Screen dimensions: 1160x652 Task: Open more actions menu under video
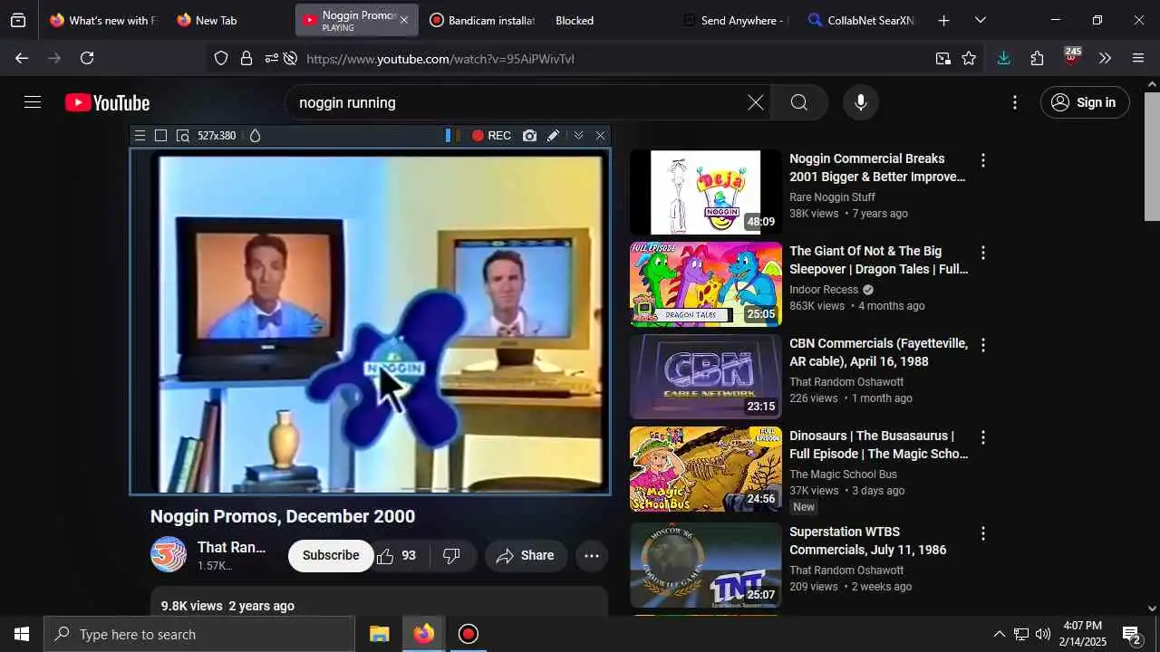point(592,555)
